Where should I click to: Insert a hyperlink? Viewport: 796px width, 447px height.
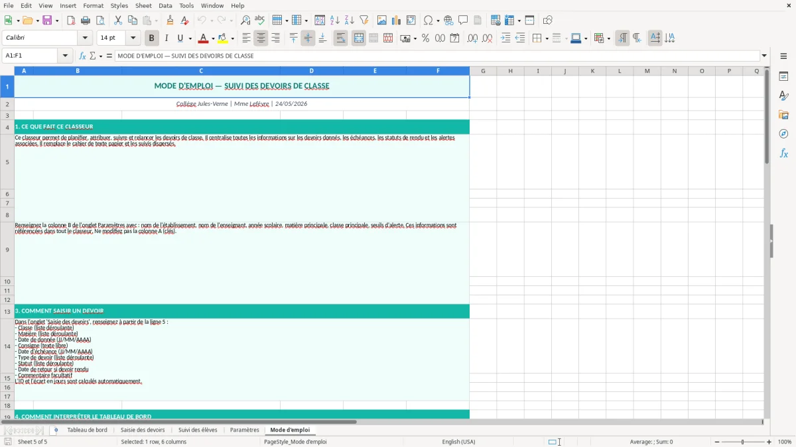[448, 21]
